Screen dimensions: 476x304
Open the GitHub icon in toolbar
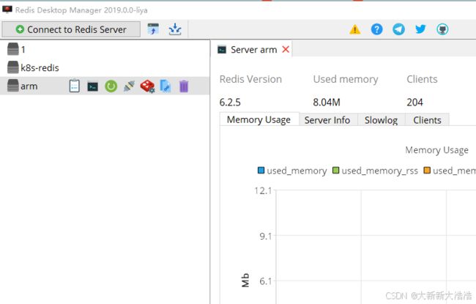pyautogui.click(x=442, y=29)
